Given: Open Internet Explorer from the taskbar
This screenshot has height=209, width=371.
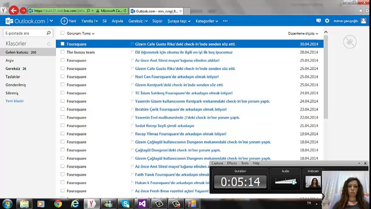Looking at the screenshot, I should 75,204.
